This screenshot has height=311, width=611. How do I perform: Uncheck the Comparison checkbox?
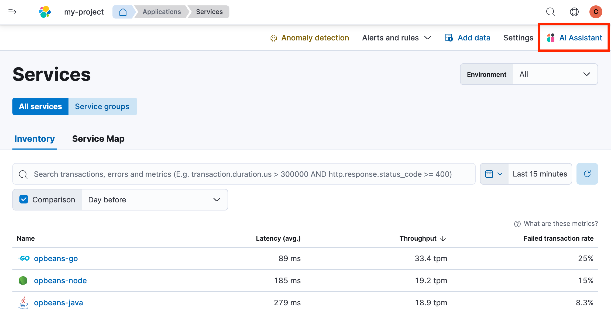point(24,199)
